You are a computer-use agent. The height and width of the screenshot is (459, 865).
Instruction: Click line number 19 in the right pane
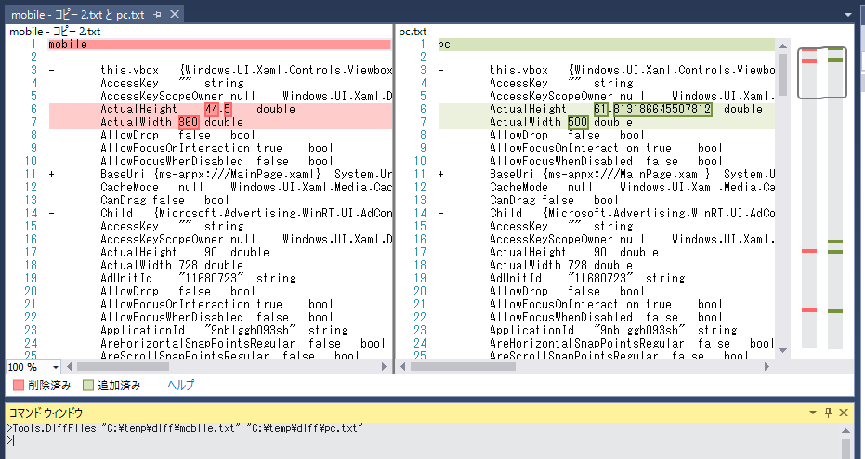point(420,278)
